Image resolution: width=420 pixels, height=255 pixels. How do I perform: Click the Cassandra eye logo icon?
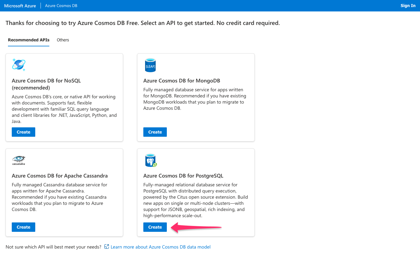19,160
